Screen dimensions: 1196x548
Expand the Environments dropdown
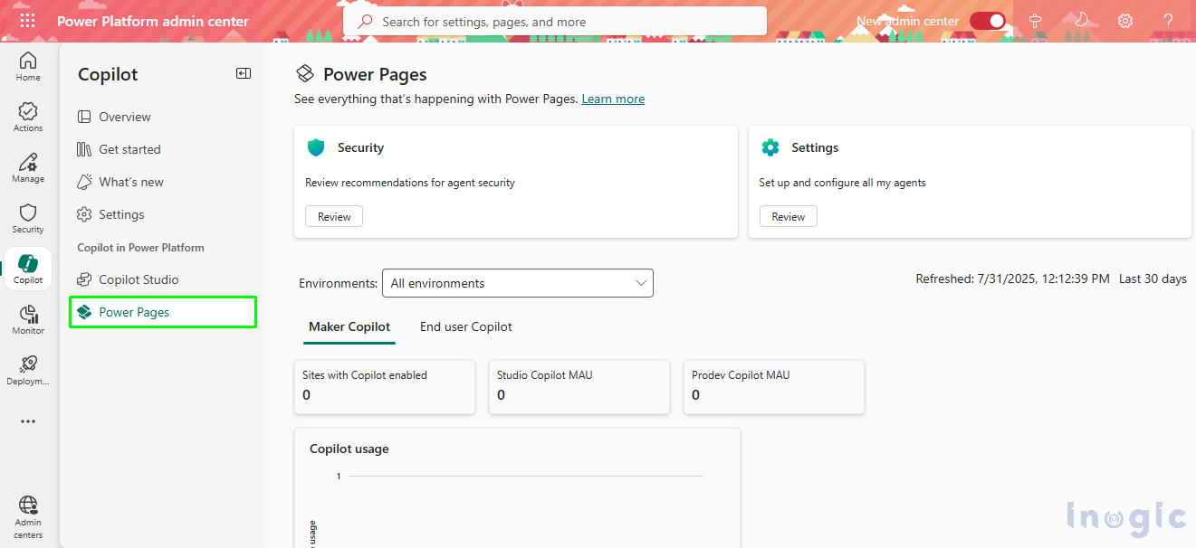[518, 283]
